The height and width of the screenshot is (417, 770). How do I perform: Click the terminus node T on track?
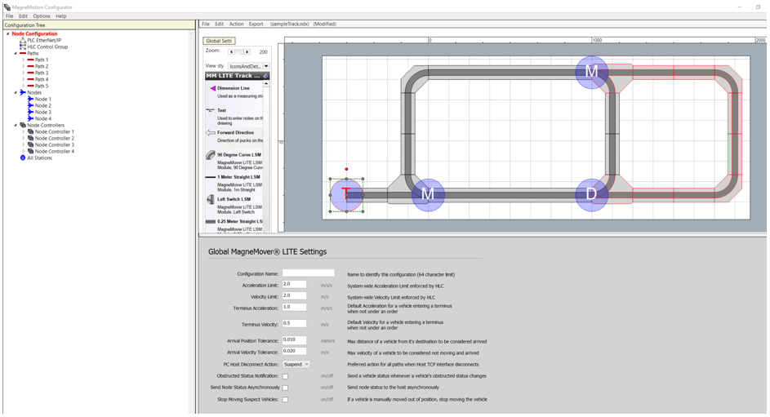pyautogui.click(x=347, y=195)
